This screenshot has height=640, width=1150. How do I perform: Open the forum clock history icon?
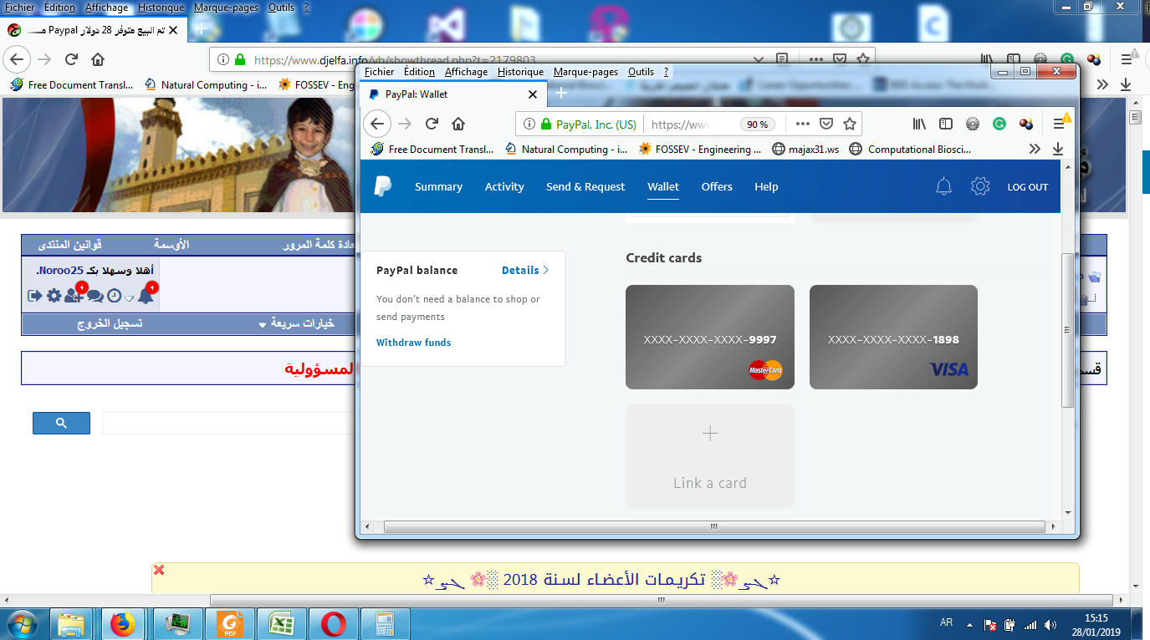click(114, 295)
